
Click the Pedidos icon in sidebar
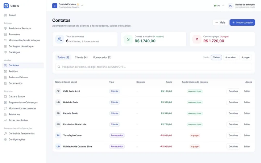pyautogui.click(x=5, y=71)
